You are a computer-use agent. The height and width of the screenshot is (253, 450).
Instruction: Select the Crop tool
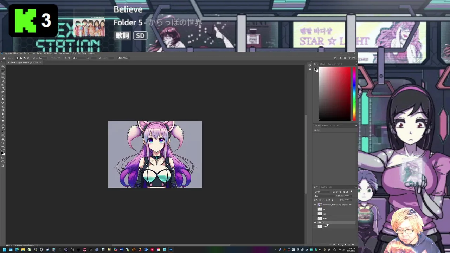click(3, 81)
